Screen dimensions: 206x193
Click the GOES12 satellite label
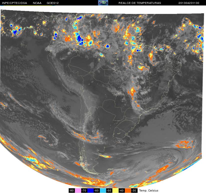point(53,3)
